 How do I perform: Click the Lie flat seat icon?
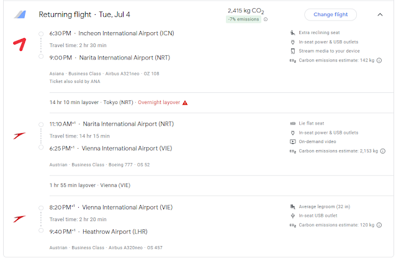coord(292,123)
